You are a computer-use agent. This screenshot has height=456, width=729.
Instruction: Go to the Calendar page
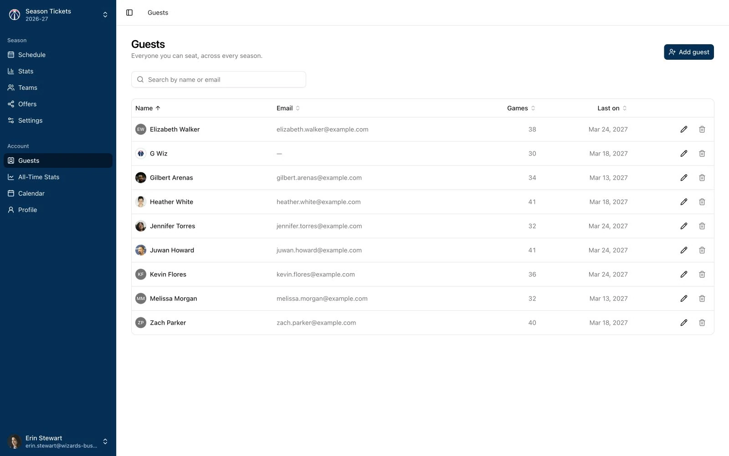click(58, 193)
